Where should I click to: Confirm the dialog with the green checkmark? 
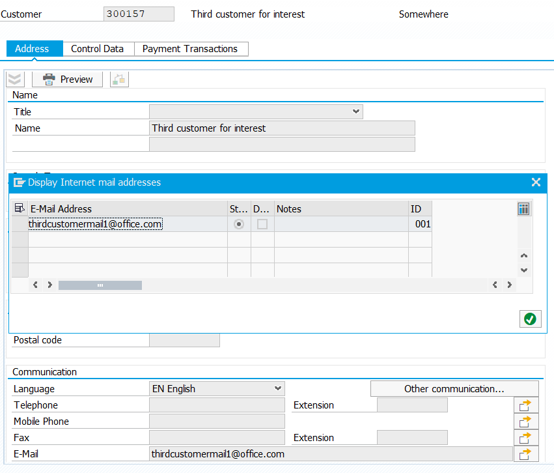pos(530,319)
